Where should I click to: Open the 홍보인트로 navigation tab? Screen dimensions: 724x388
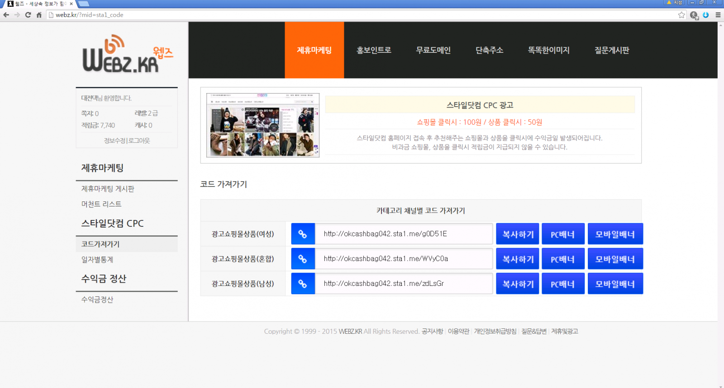click(x=374, y=50)
